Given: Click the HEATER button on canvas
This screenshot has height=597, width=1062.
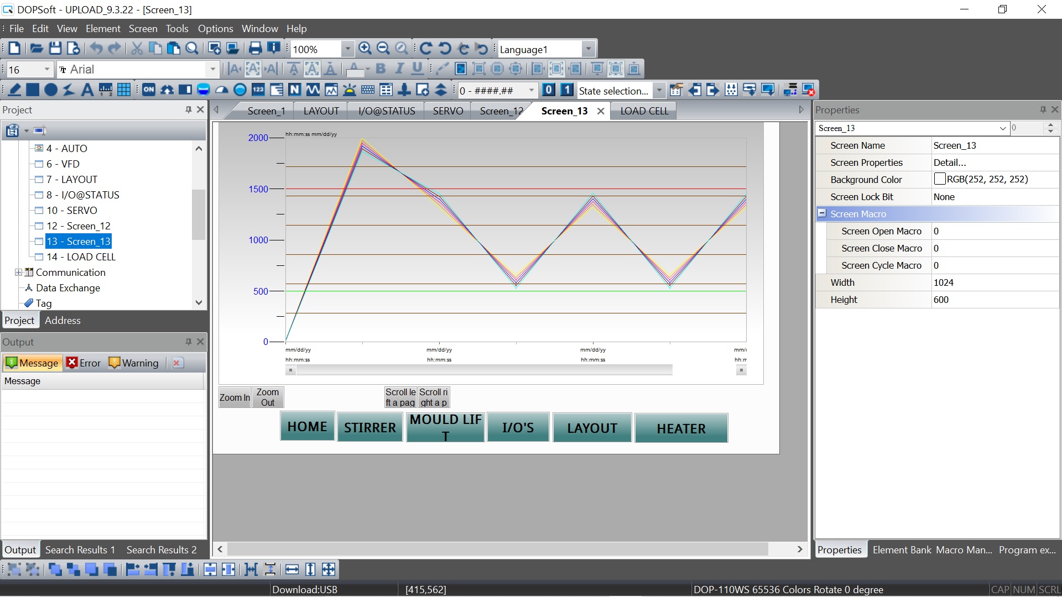Looking at the screenshot, I should [681, 428].
